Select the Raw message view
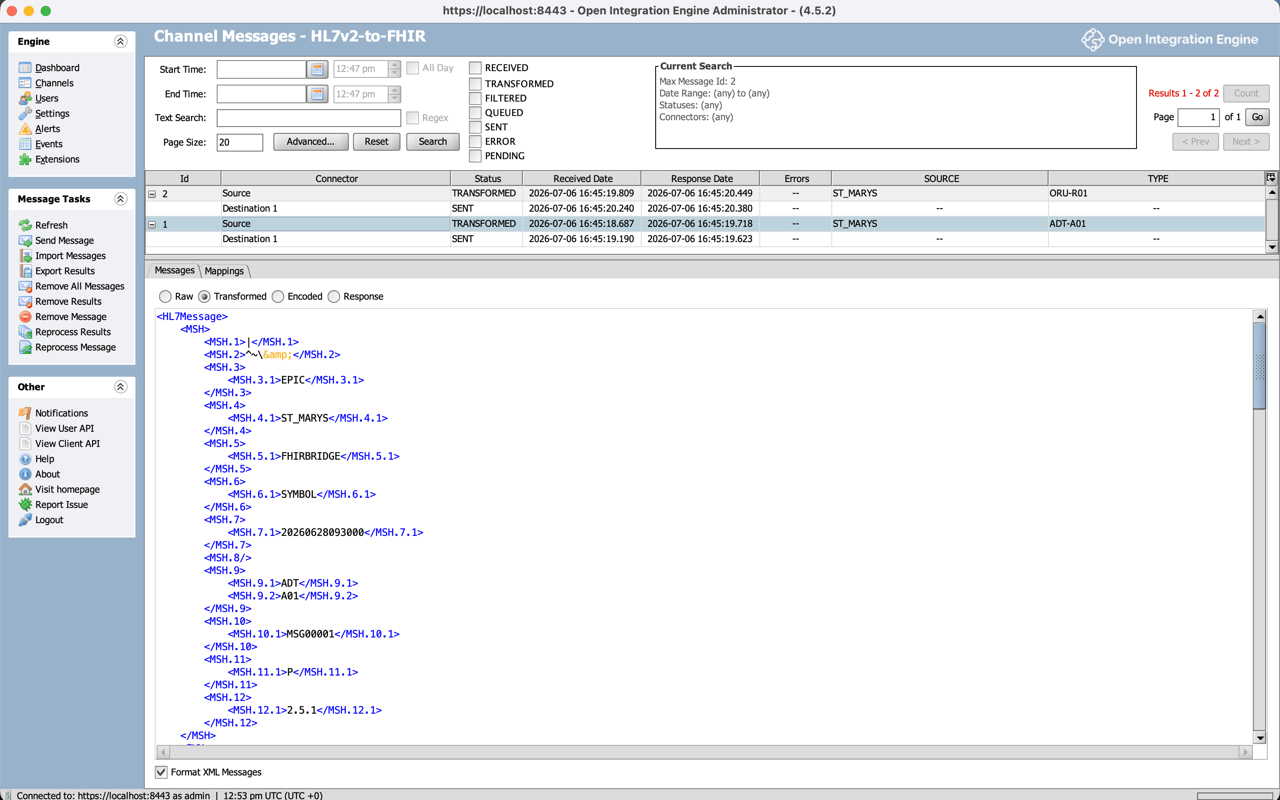The height and width of the screenshot is (800, 1280). 165,296
